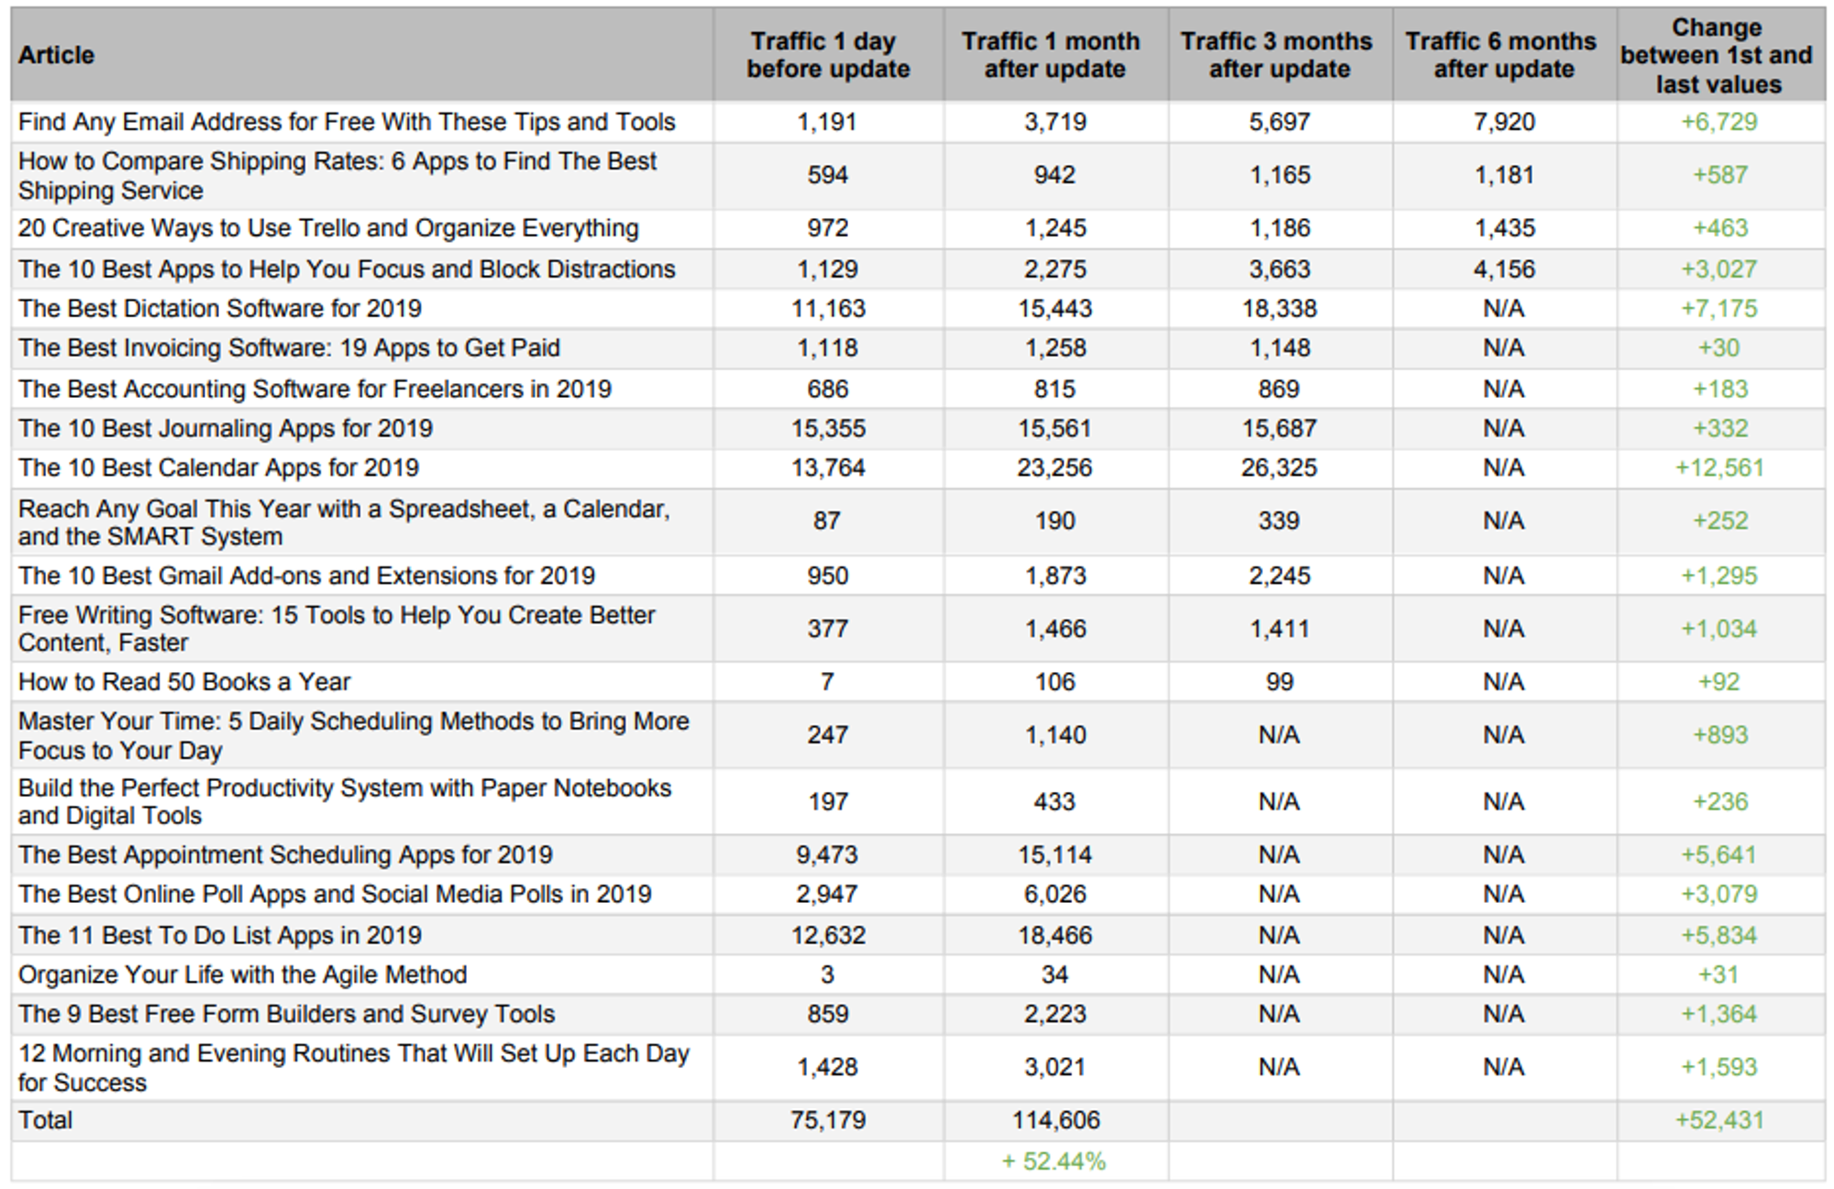Click the Traffic 6 months after update header

1504,55
